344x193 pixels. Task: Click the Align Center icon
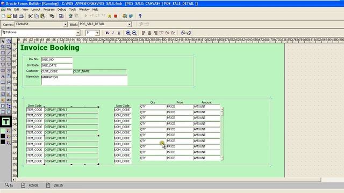point(149,33)
